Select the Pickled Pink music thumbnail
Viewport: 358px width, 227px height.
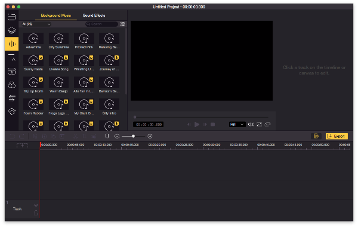(x=84, y=38)
